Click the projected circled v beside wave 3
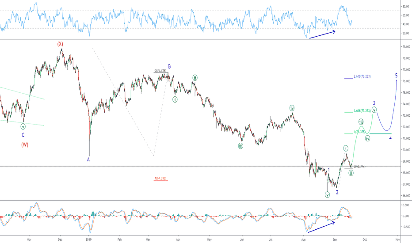 coord(374,110)
